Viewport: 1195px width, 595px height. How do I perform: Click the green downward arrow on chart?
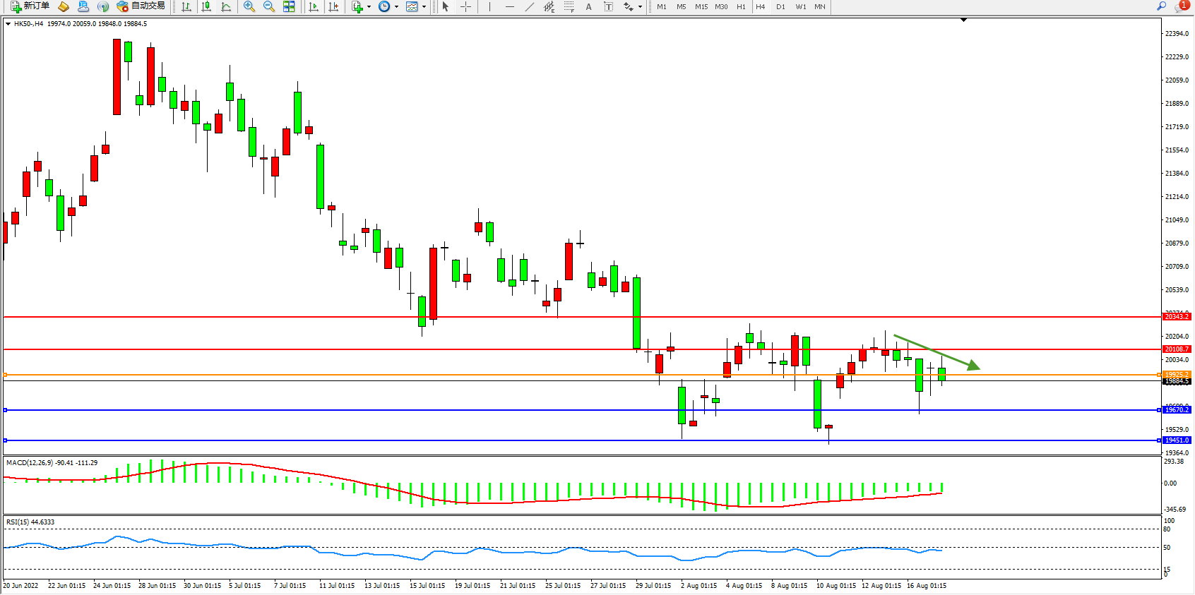tap(937, 351)
